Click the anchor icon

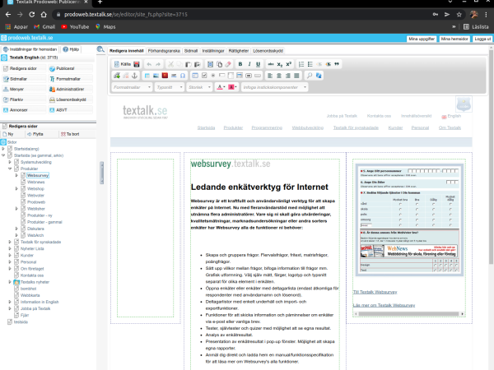point(134,76)
